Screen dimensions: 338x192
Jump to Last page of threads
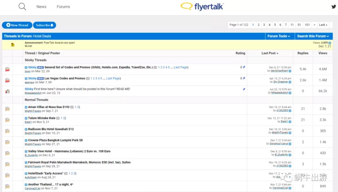coord(323,25)
